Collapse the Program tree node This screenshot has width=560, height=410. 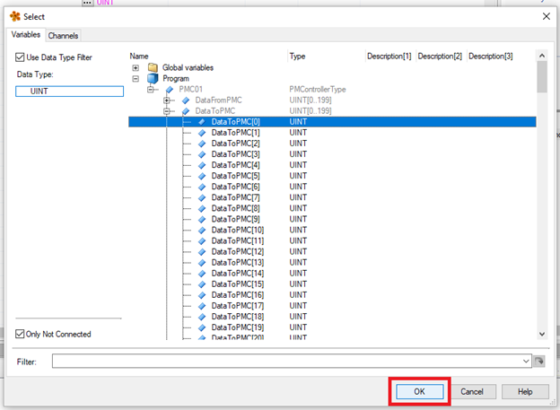pos(136,78)
